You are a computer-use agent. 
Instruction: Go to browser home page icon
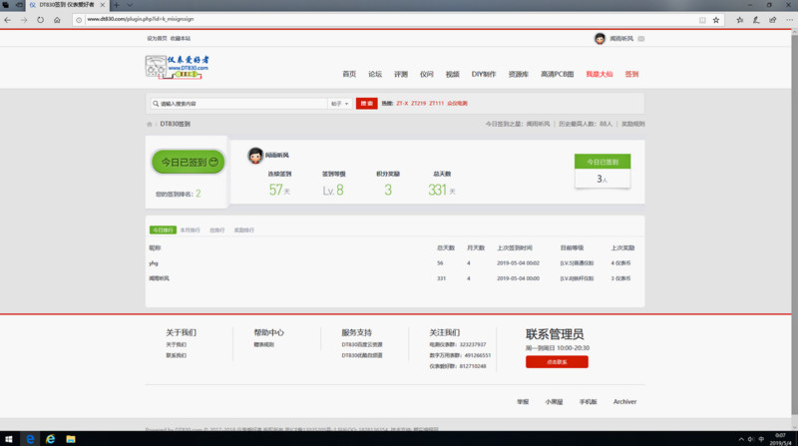click(57, 19)
